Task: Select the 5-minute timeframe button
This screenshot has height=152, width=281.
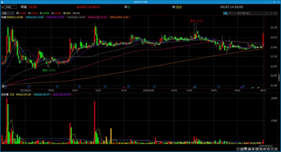Action: pos(262,13)
